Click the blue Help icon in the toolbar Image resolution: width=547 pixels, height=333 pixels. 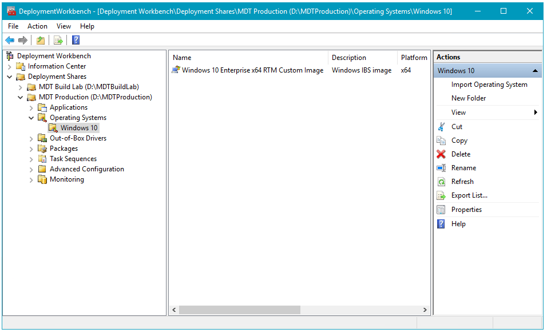[x=75, y=40]
